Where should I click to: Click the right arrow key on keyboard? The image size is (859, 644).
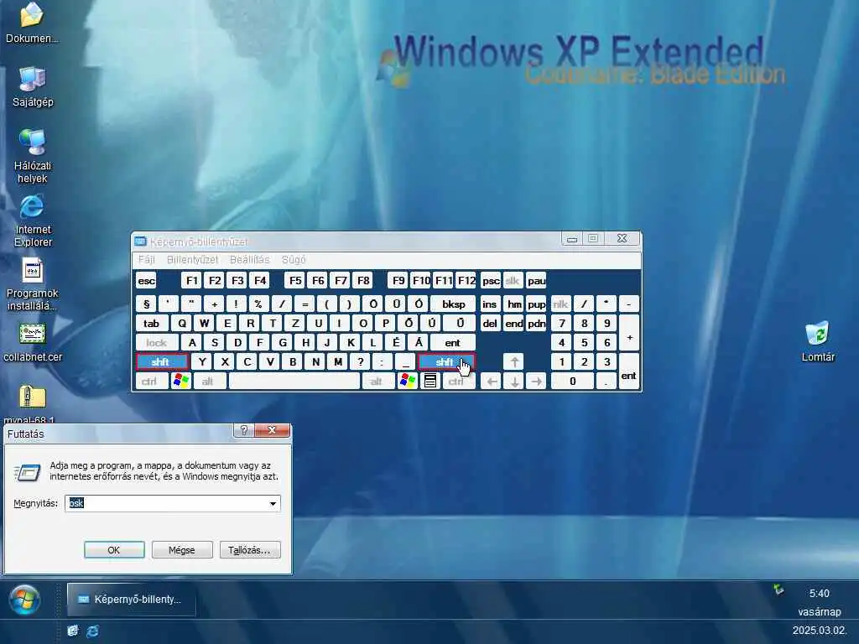click(536, 382)
